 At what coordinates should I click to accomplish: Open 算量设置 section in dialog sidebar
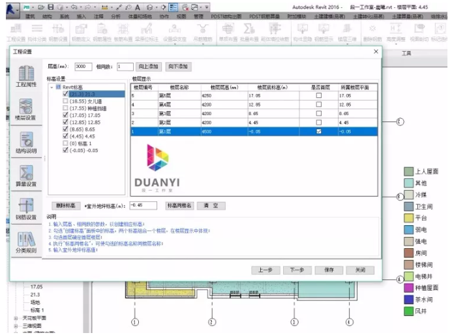pyautogui.click(x=26, y=176)
